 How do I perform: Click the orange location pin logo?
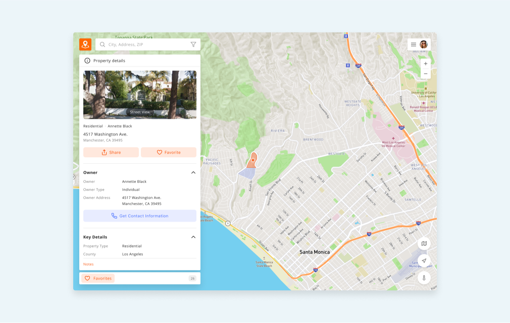coord(85,44)
